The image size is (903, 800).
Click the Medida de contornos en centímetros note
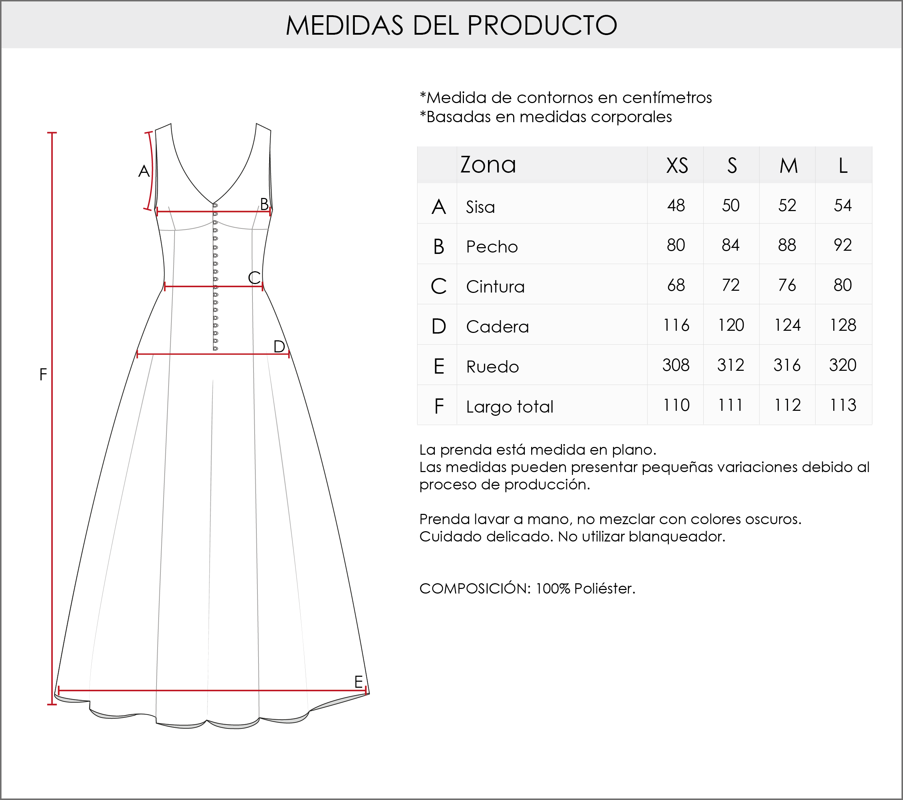[566, 98]
